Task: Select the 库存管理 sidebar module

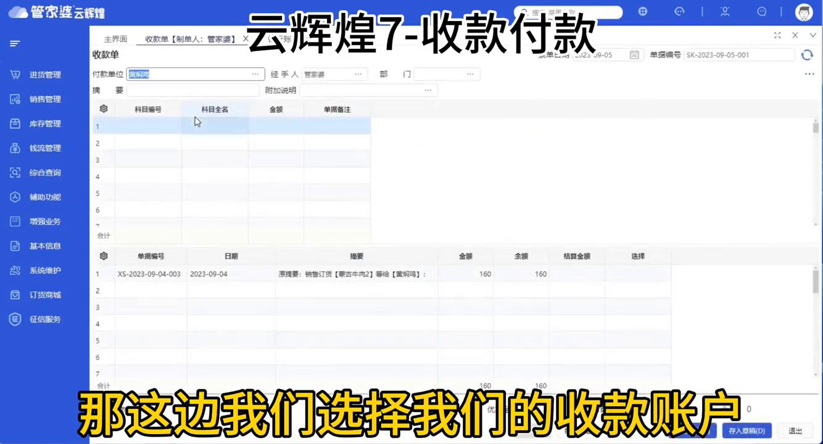Action: click(x=44, y=123)
